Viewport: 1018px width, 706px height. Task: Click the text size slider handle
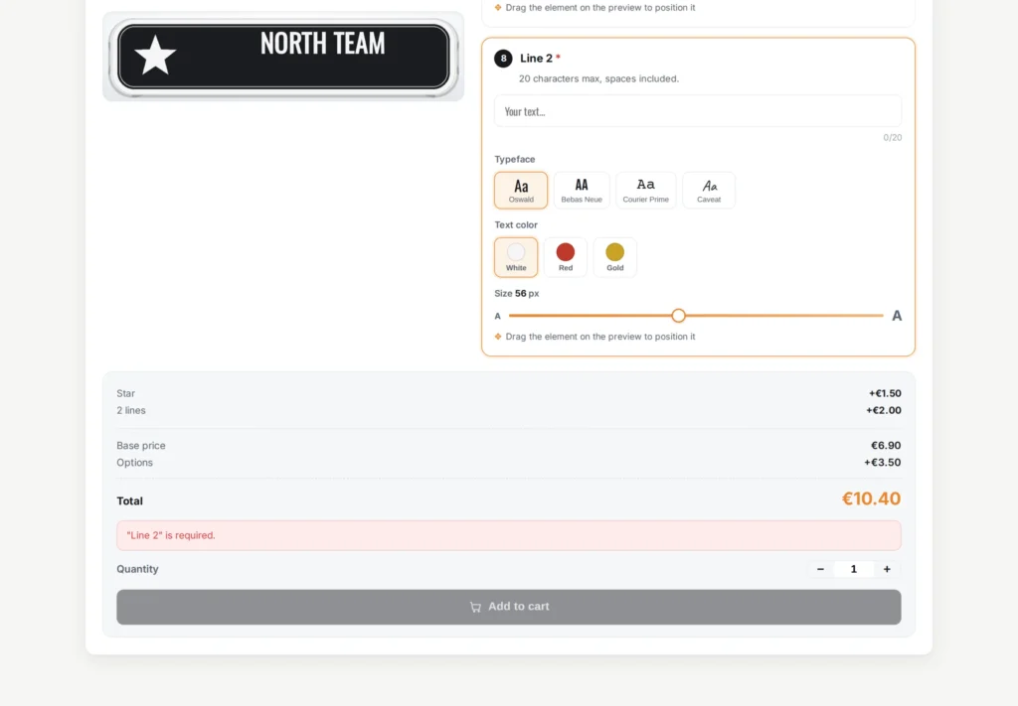click(678, 316)
